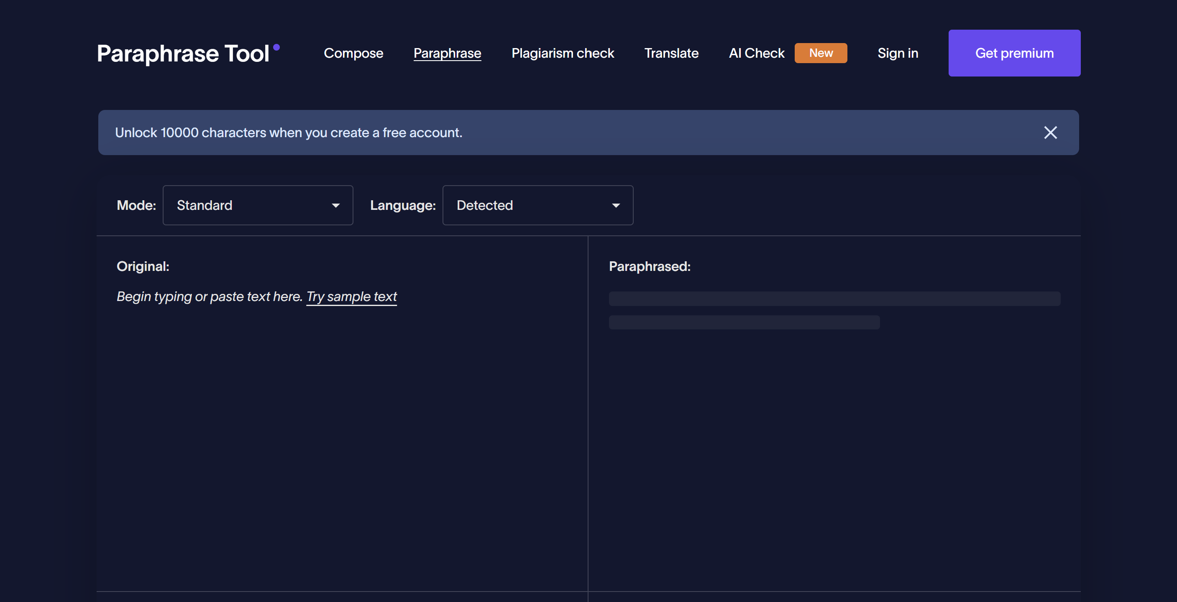
Task: Click the purple dot beside the logo
Action: point(276,47)
